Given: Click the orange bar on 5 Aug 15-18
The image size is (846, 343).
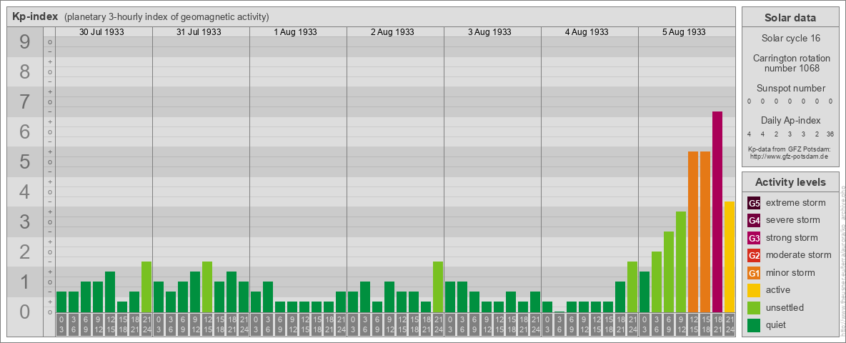Looking at the screenshot, I should click(705, 232).
